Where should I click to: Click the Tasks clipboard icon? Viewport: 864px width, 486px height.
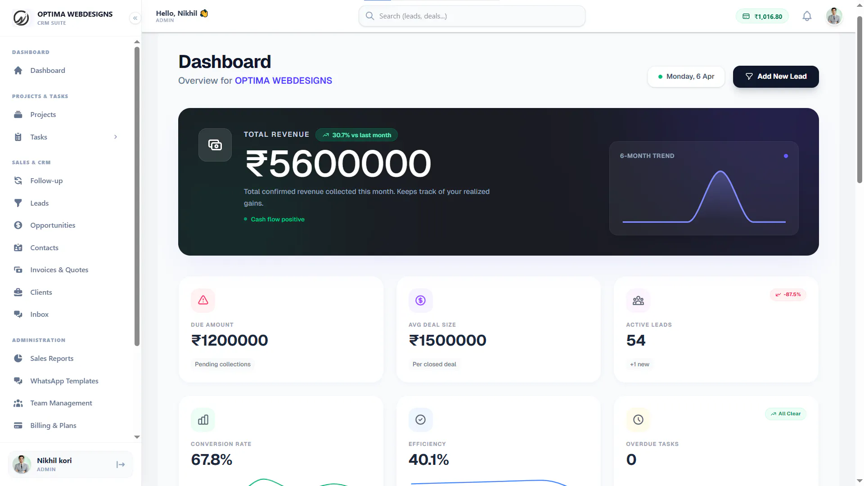[x=18, y=137]
